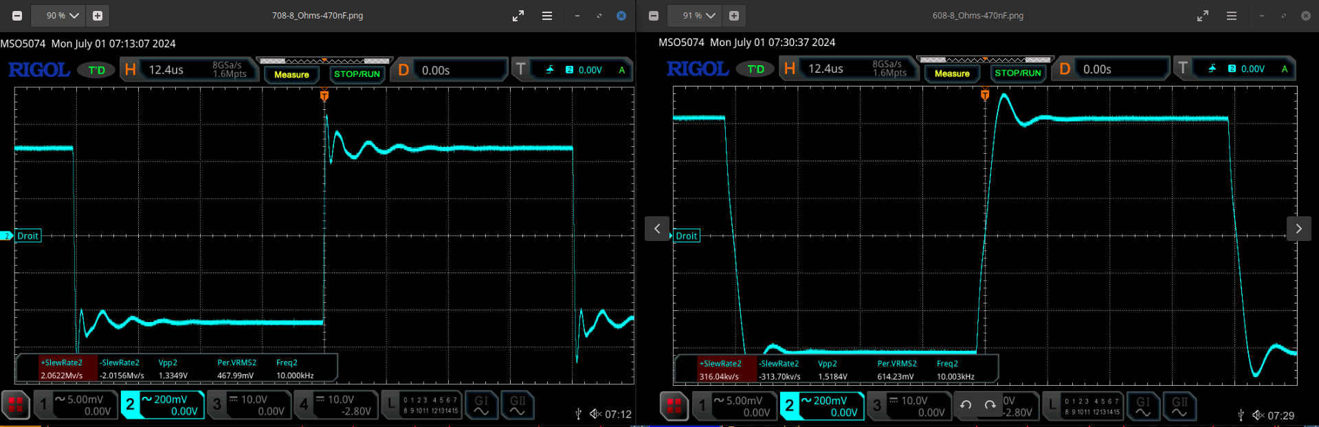Click Measure button in right scope capture
Viewport: 1319px width, 427px height.
pos(952,73)
